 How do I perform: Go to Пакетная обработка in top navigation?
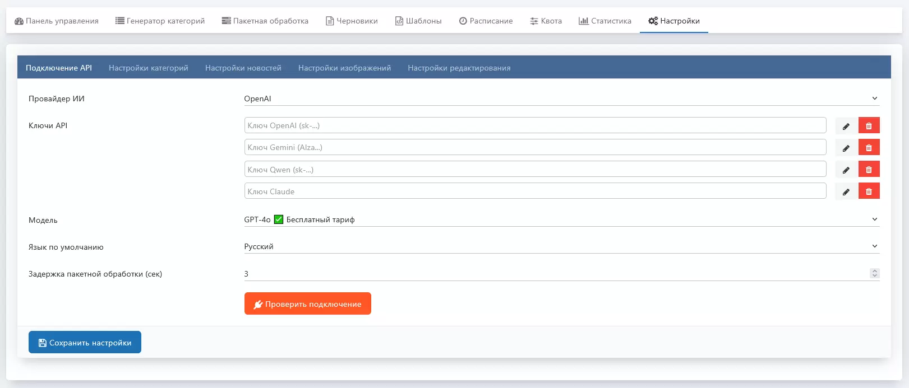pos(265,21)
